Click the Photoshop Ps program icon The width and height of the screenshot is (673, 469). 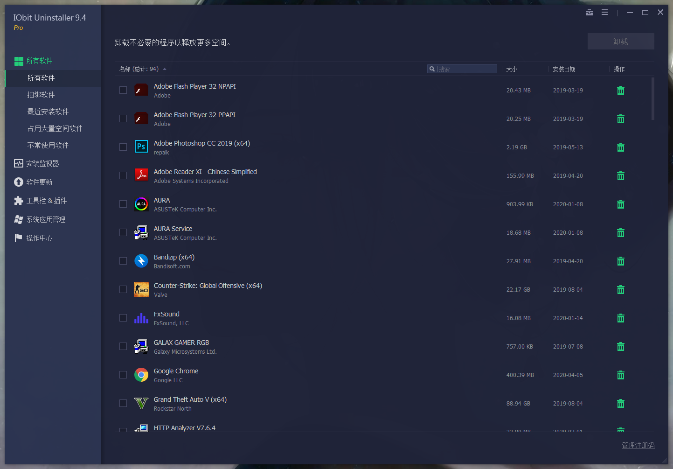click(x=141, y=147)
